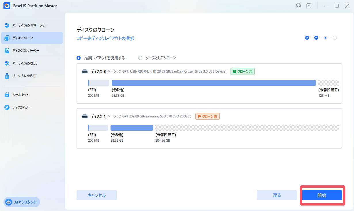Click the Partition Manager sidebar icon
354x211 pixels.
tap(7, 25)
